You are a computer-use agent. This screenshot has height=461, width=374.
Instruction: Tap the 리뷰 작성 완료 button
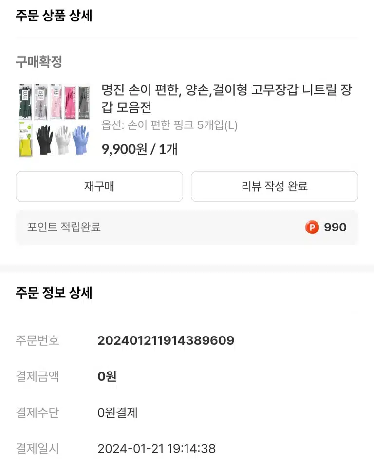(x=275, y=186)
